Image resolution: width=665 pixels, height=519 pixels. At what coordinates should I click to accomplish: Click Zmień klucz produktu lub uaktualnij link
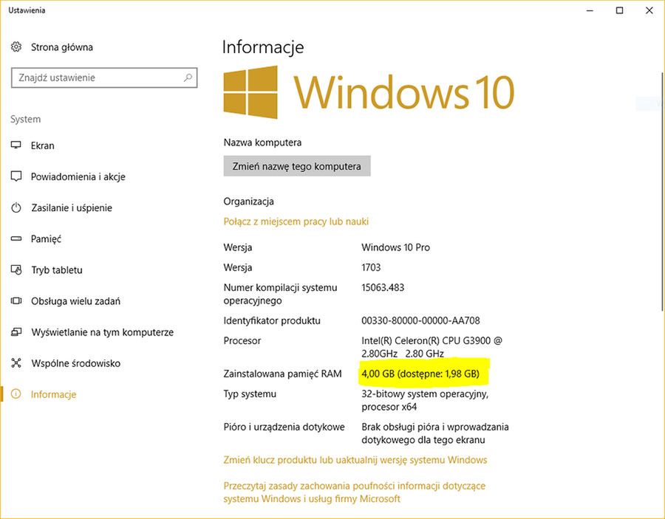[x=355, y=460]
